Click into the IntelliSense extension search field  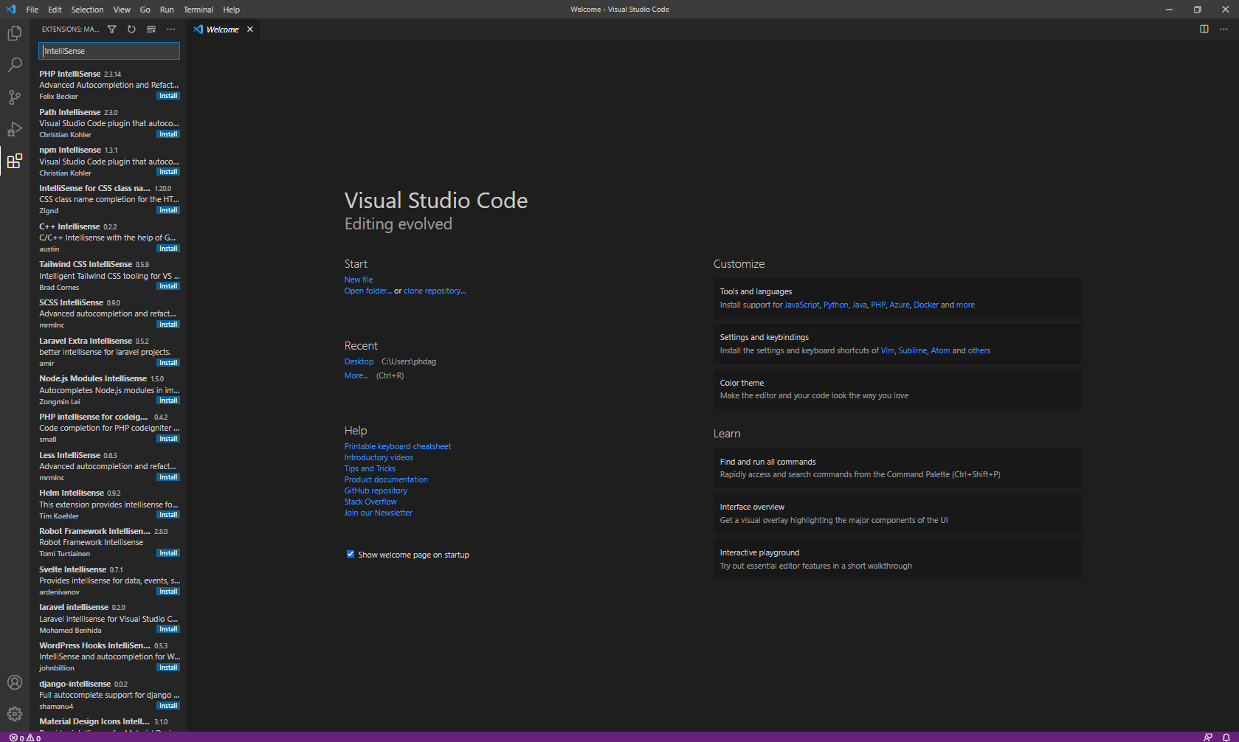(x=109, y=51)
